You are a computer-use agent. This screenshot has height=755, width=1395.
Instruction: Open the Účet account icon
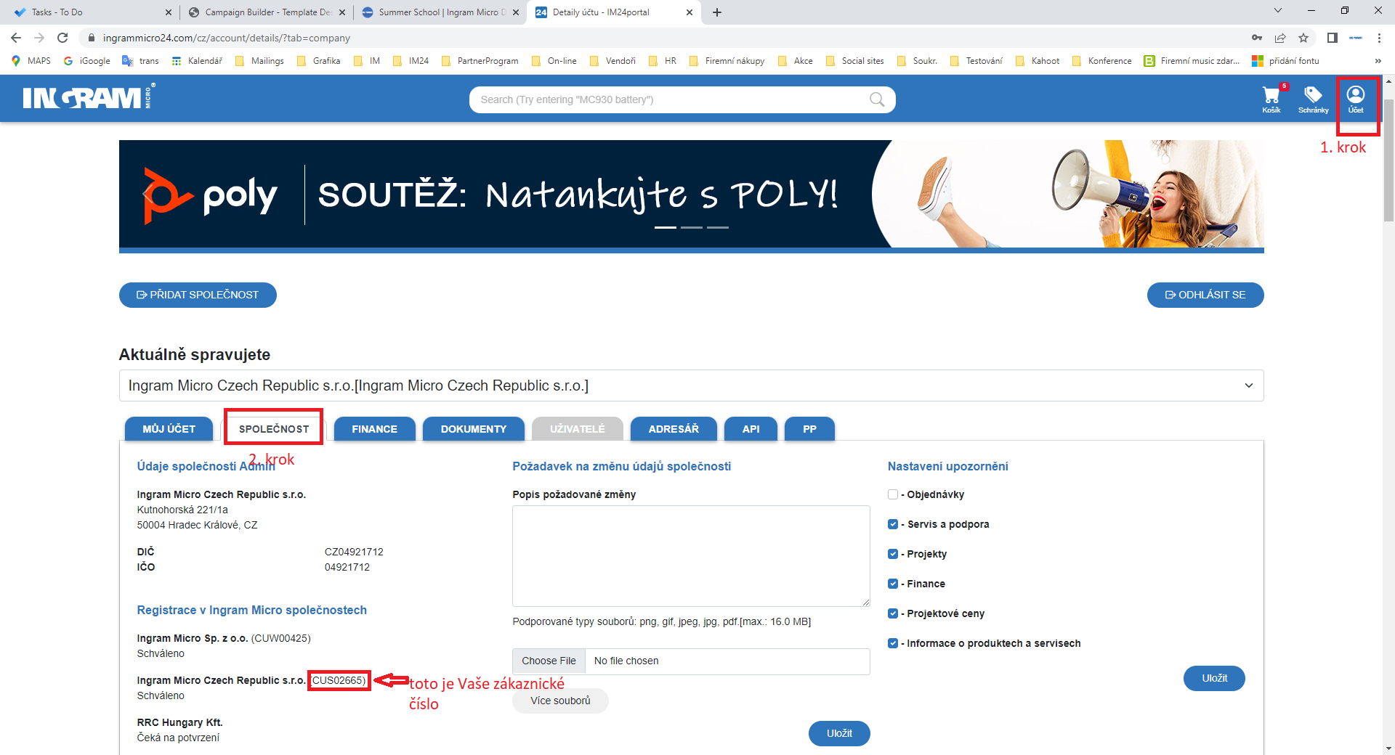[x=1356, y=99]
